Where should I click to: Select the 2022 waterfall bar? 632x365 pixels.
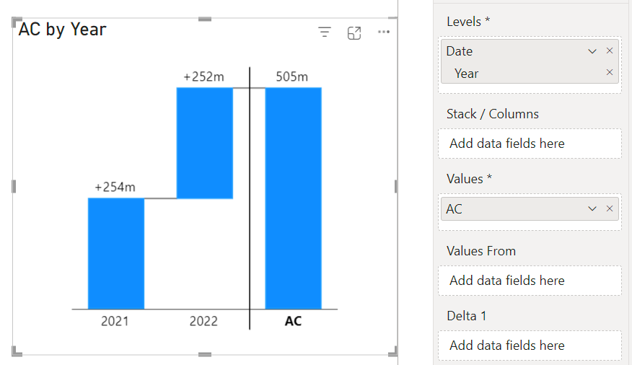pos(204,143)
